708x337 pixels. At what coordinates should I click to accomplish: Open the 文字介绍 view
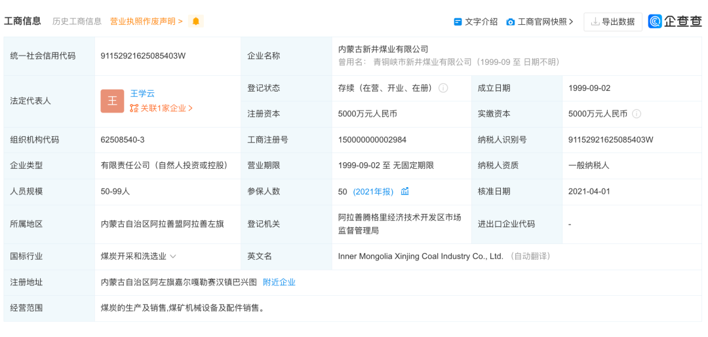click(481, 22)
